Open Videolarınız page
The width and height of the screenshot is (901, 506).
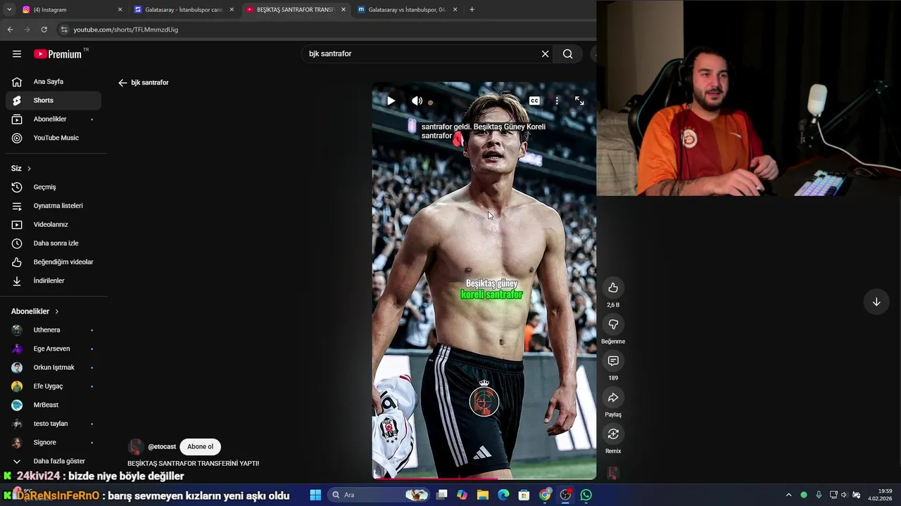[x=53, y=225]
